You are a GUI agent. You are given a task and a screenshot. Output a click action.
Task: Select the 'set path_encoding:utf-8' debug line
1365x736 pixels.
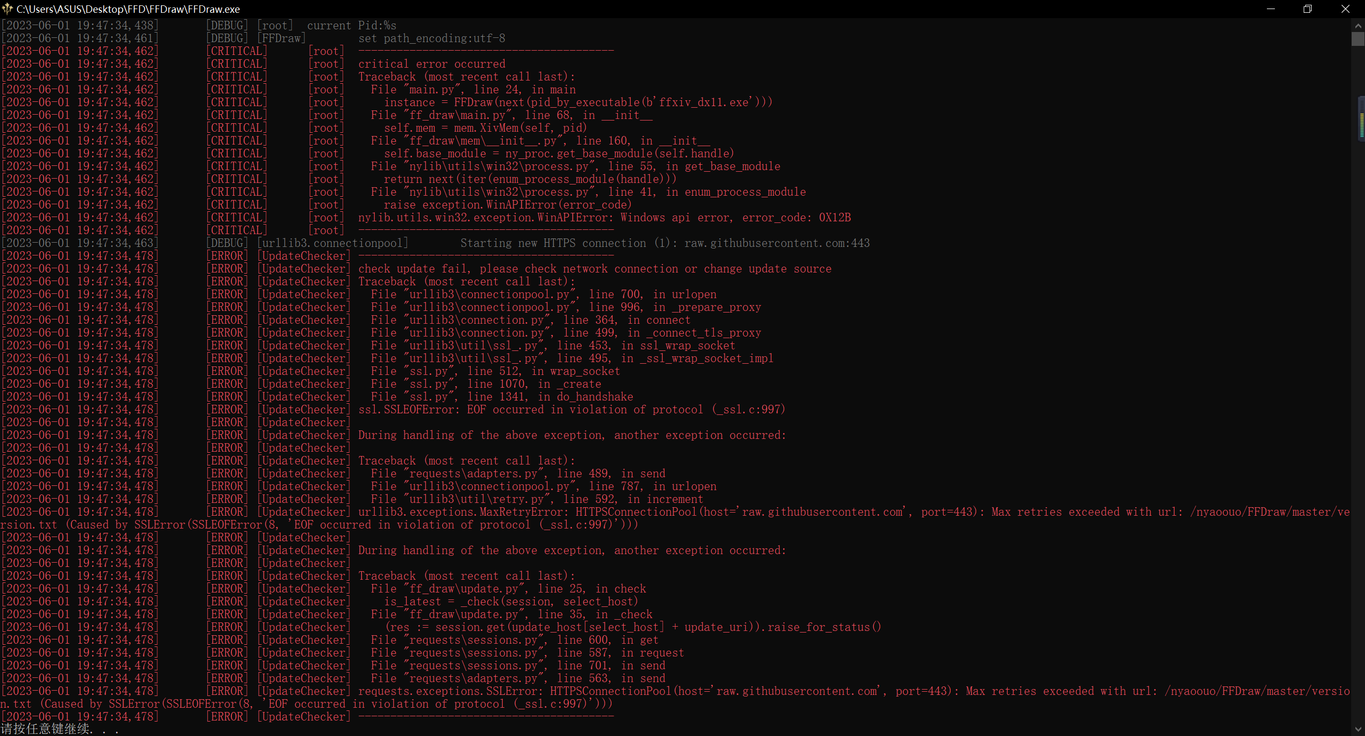(x=432, y=38)
